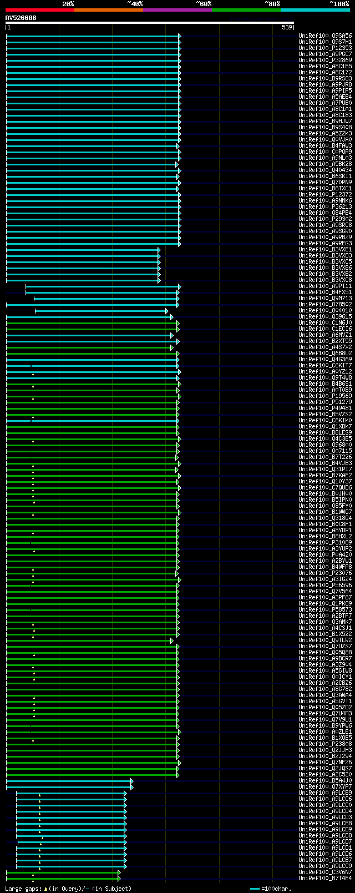Select UniRef100_P23076 label

(325, 573)
